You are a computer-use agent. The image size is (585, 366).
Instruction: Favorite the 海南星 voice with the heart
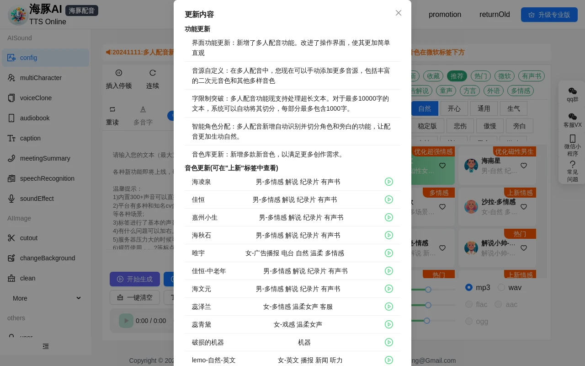tap(523, 166)
